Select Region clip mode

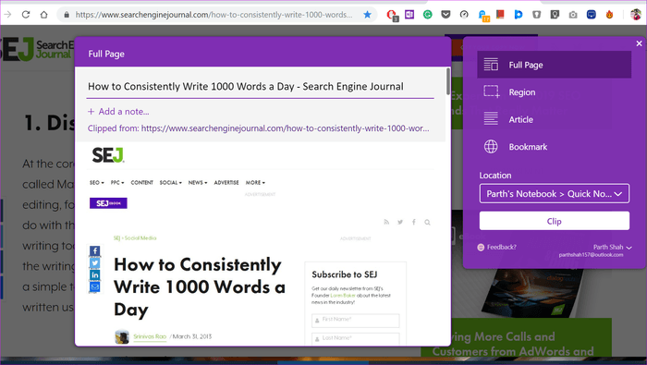click(555, 92)
